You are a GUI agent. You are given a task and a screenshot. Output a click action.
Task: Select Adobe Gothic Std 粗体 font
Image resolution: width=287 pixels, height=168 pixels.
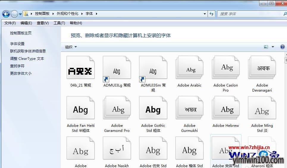(x=153, y=108)
